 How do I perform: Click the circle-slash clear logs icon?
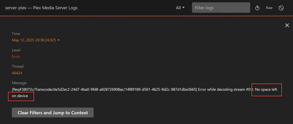click(281, 8)
